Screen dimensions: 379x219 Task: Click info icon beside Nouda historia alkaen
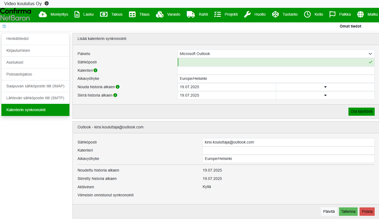tap(118, 87)
